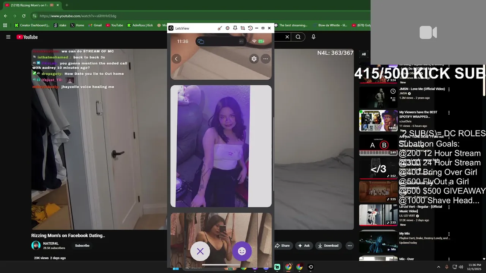Tap the purple smiley like button
Screen dimensions: 486x273
pyautogui.click(x=242, y=251)
